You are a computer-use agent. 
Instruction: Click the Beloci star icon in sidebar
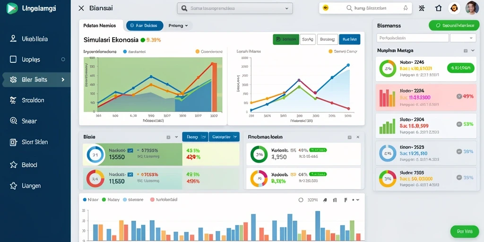pos(13,165)
